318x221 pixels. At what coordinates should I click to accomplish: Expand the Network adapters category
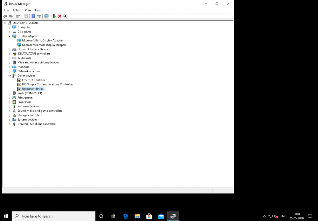[x=10, y=71]
